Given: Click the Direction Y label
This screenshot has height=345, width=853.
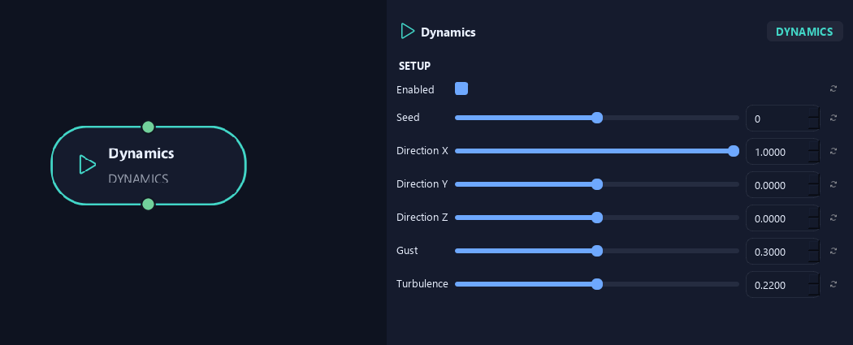Looking at the screenshot, I should click(422, 183).
